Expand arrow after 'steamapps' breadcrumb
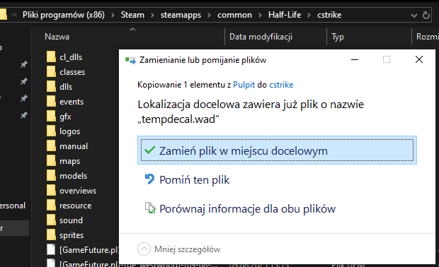The image size is (439, 267). tap(209, 15)
